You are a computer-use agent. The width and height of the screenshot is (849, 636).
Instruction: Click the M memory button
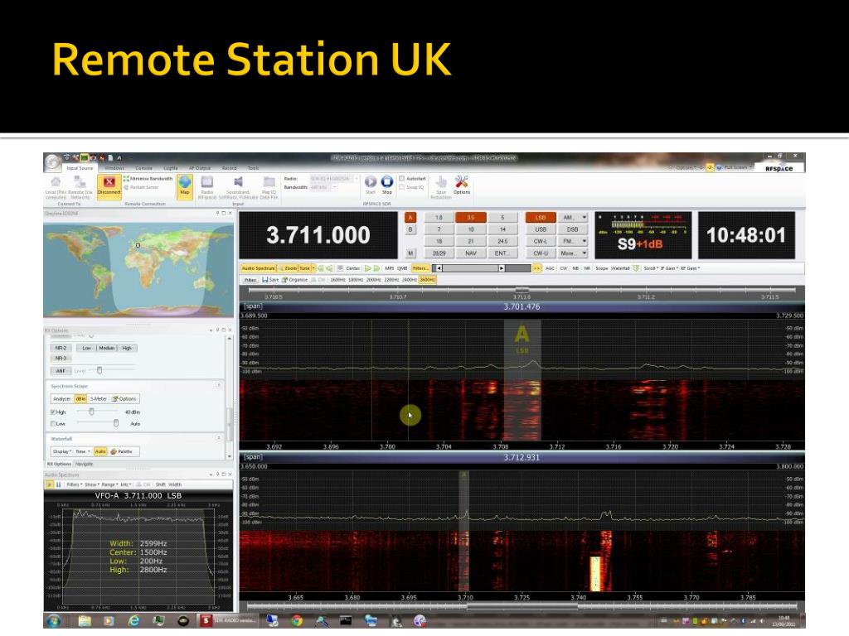(410, 253)
